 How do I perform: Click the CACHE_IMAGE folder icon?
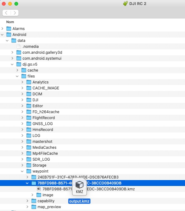click(29, 88)
